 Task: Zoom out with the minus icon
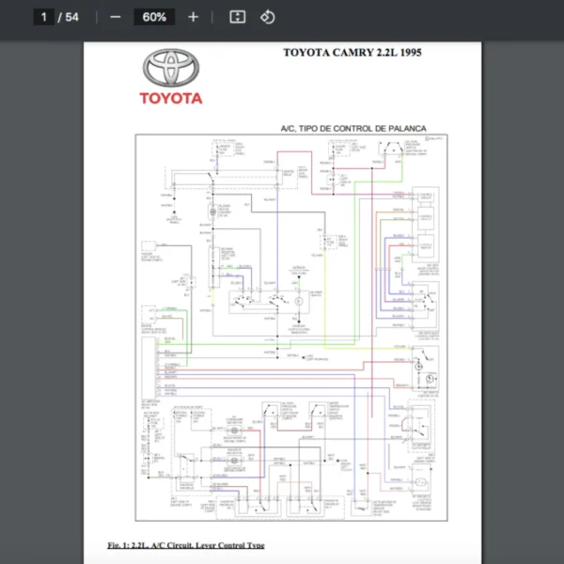click(x=115, y=17)
